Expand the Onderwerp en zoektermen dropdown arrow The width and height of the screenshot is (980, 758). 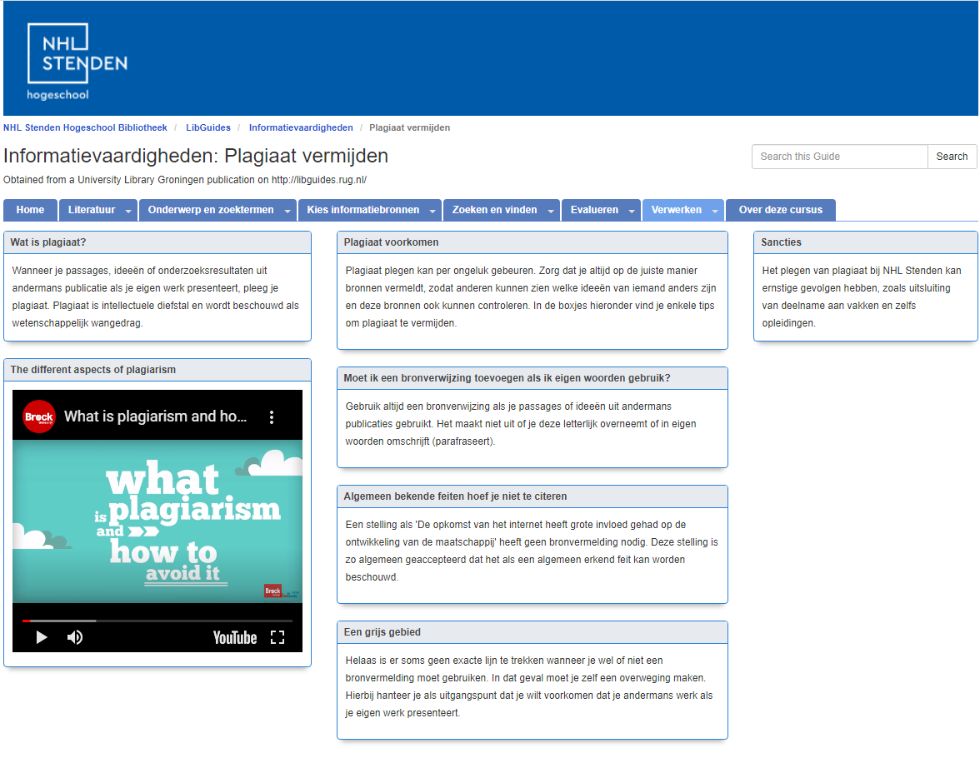(287, 211)
